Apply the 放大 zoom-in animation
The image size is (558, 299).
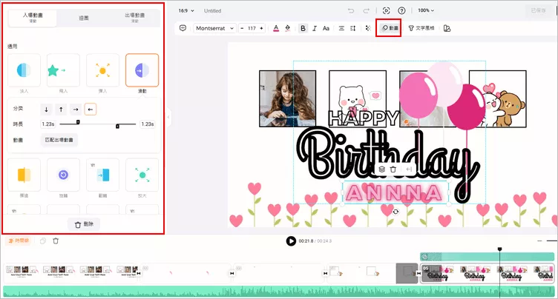tap(141, 175)
